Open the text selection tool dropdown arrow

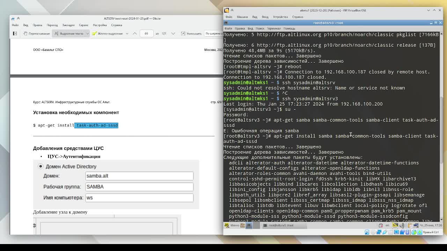tap(87, 33)
